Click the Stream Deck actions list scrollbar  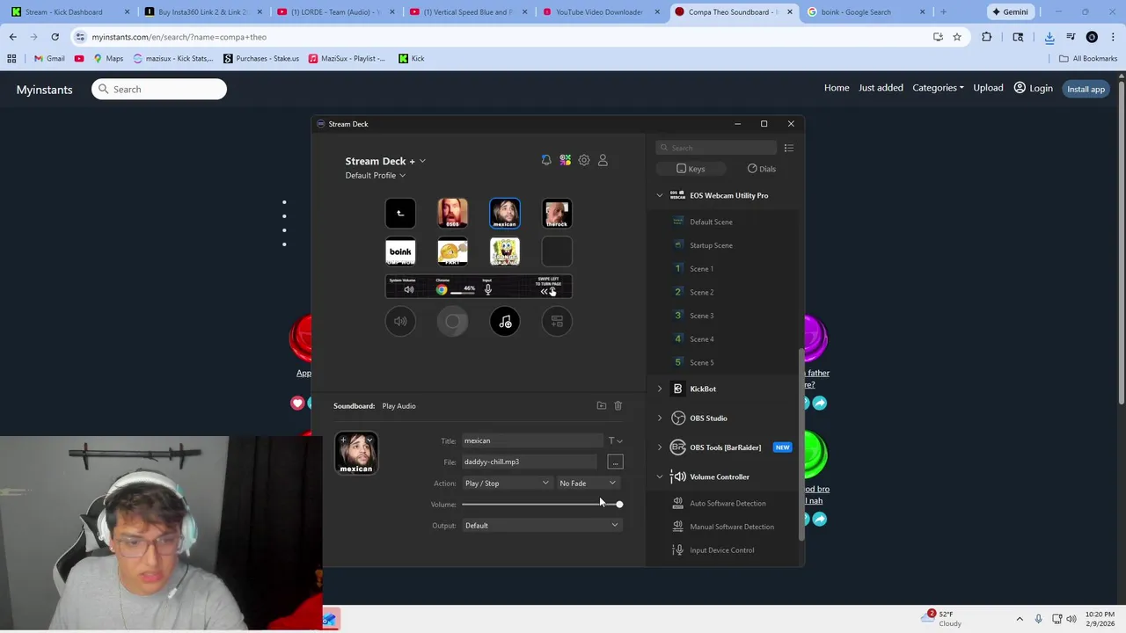pyautogui.click(x=801, y=444)
